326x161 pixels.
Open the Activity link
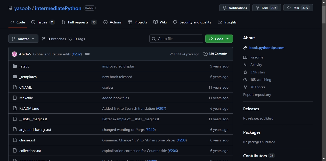tap(253, 65)
